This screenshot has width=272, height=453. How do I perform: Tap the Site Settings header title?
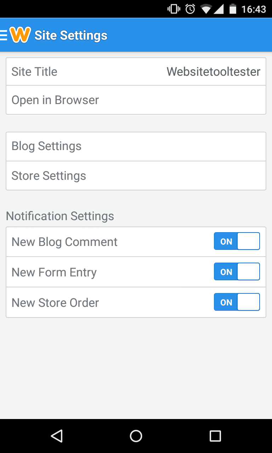click(71, 35)
